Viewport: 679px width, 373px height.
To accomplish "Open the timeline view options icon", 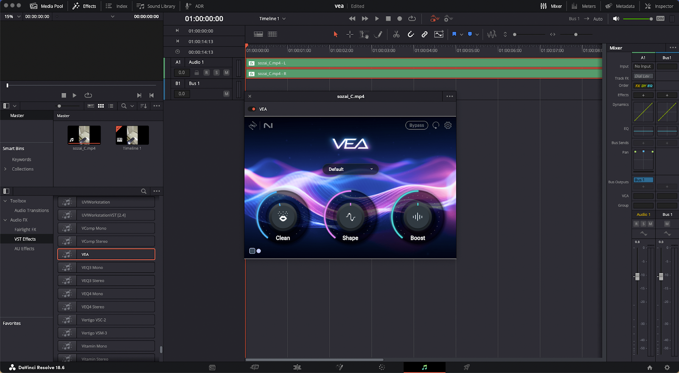I will (x=258, y=34).
